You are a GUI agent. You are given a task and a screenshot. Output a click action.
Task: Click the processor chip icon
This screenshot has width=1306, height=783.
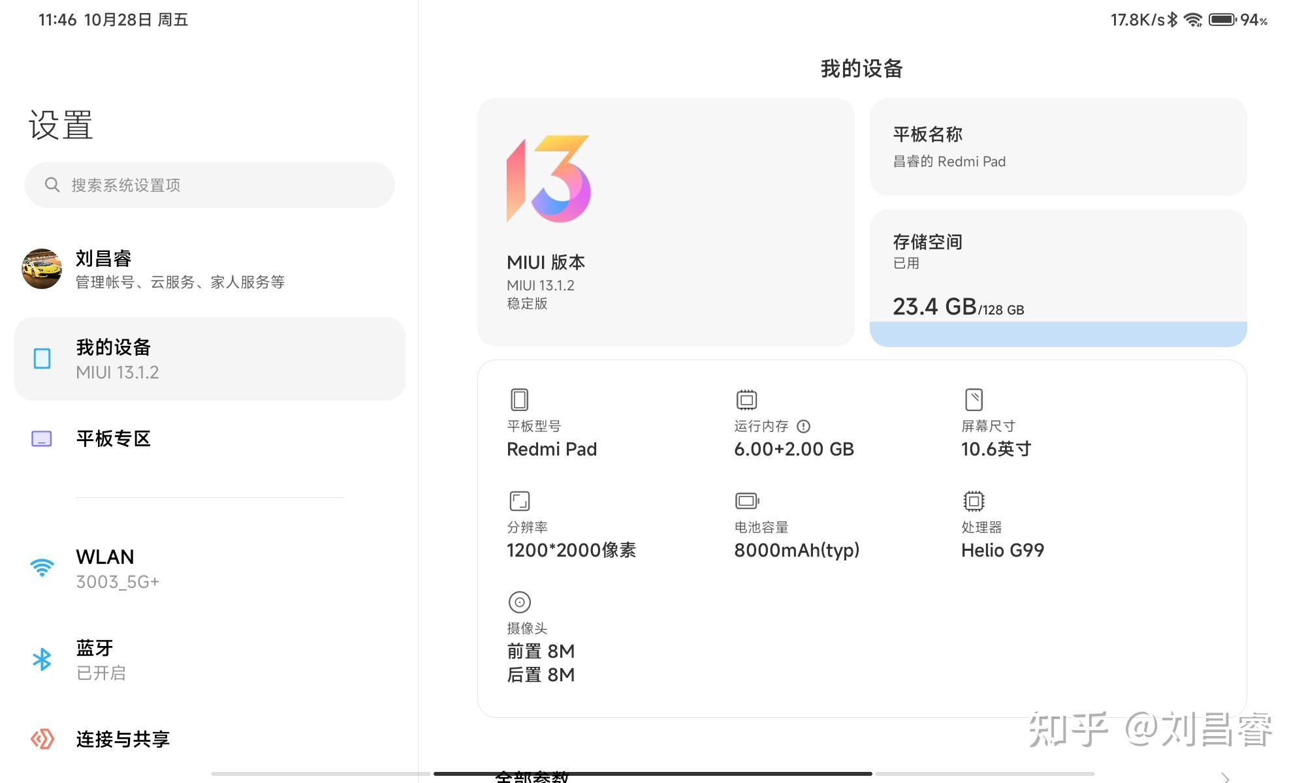click(x=974, y=501)
